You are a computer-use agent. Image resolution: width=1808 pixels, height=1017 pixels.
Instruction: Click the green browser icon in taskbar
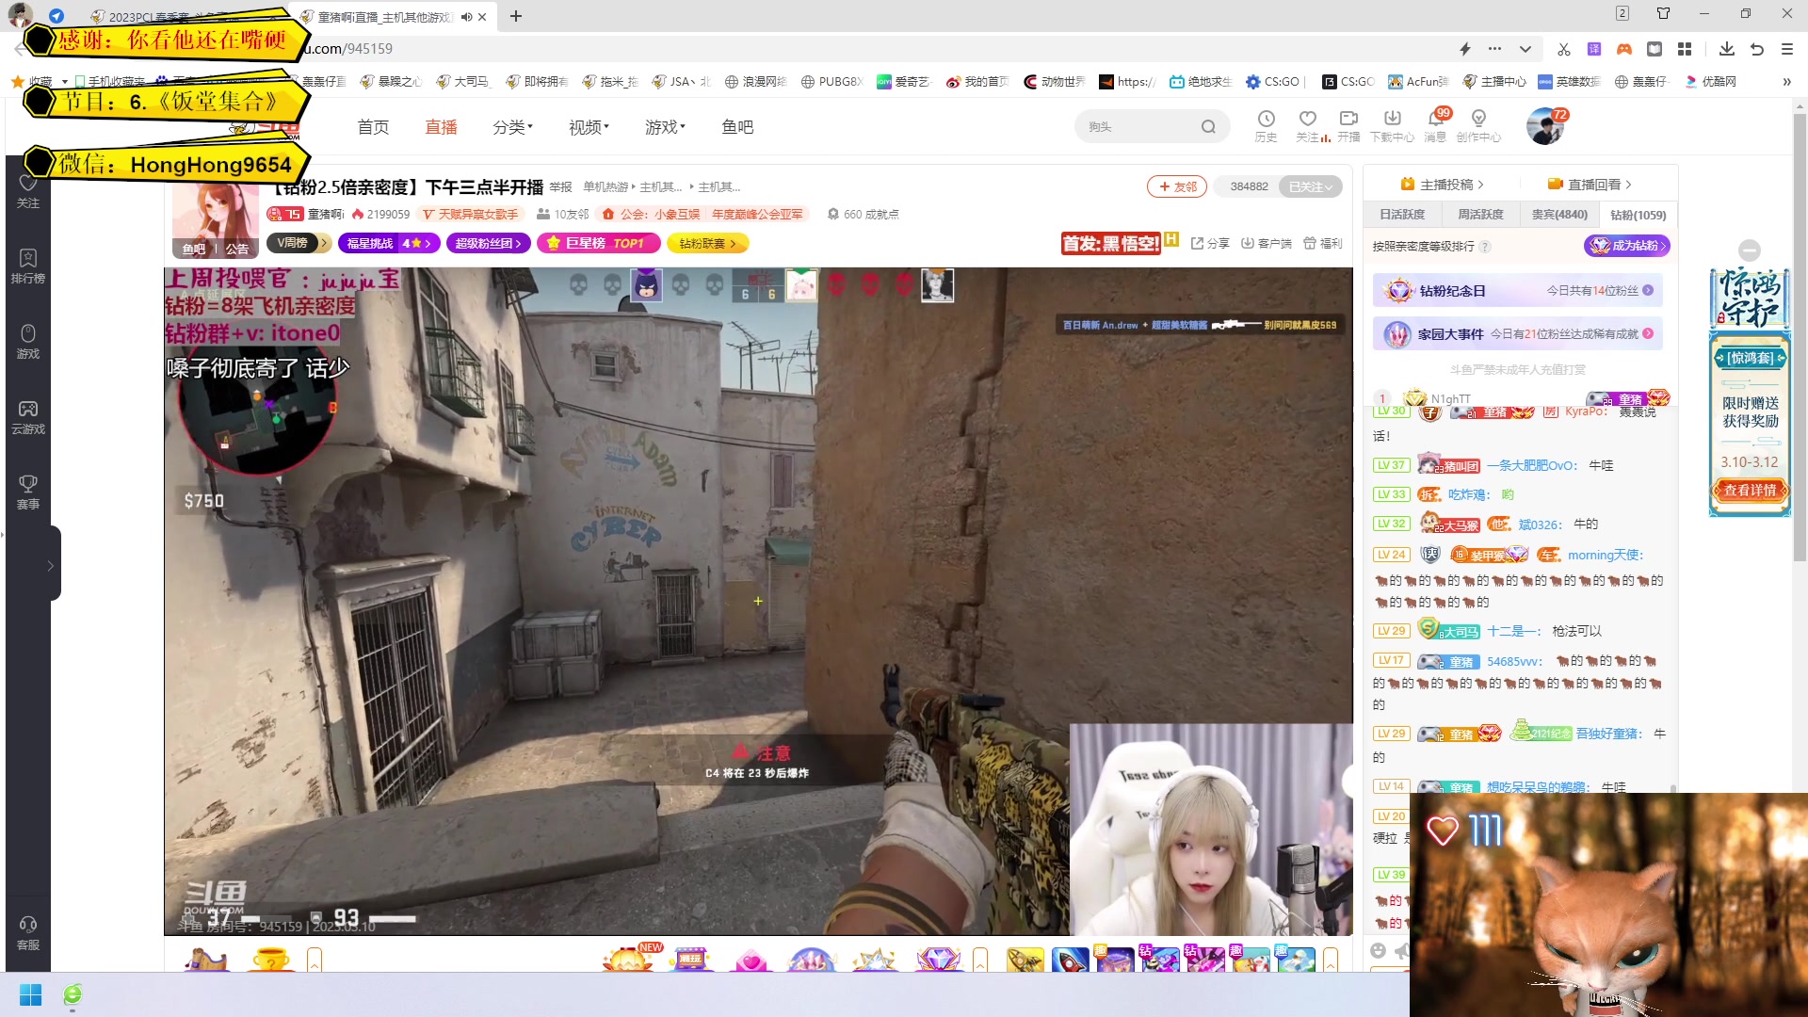pyautogui.click(x=73, y=995)
